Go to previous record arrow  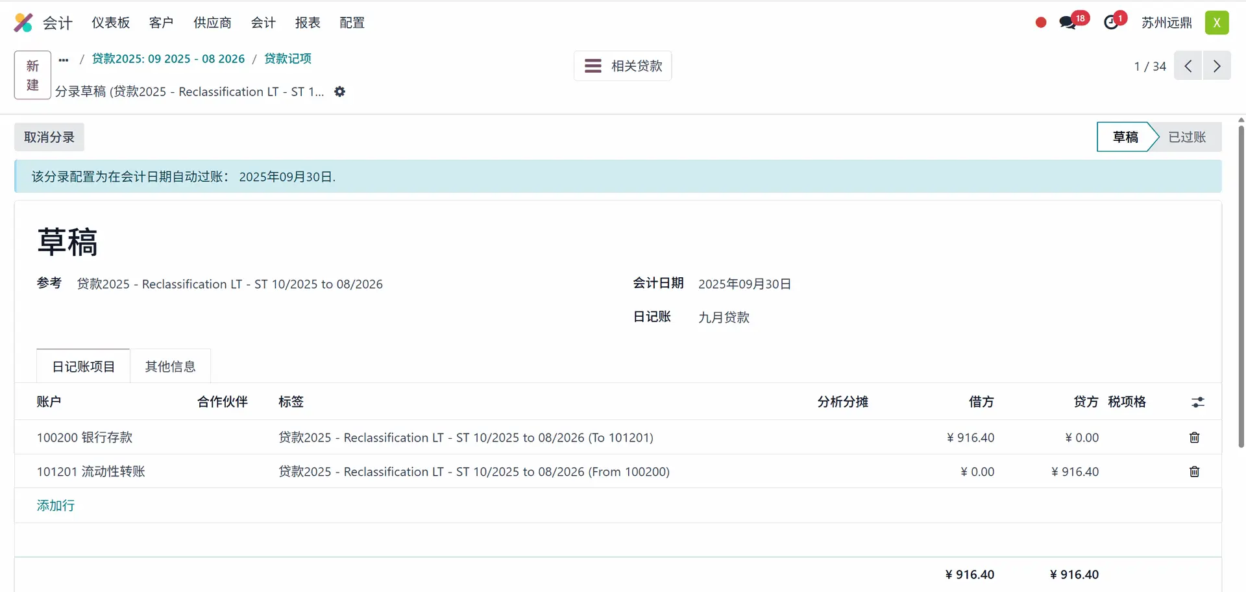click(x=1188, y=66)
